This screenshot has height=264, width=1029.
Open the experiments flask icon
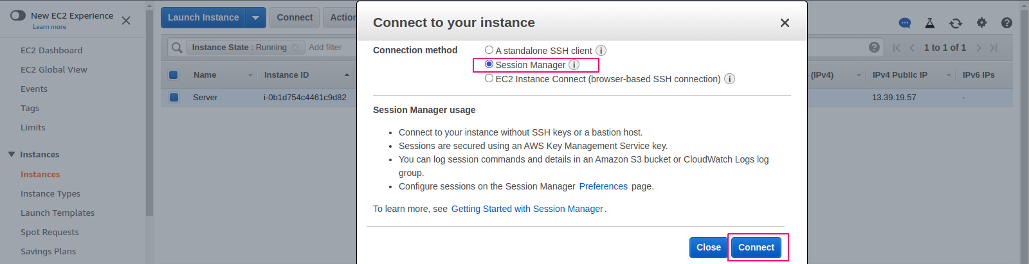click(x=930, y=22)
